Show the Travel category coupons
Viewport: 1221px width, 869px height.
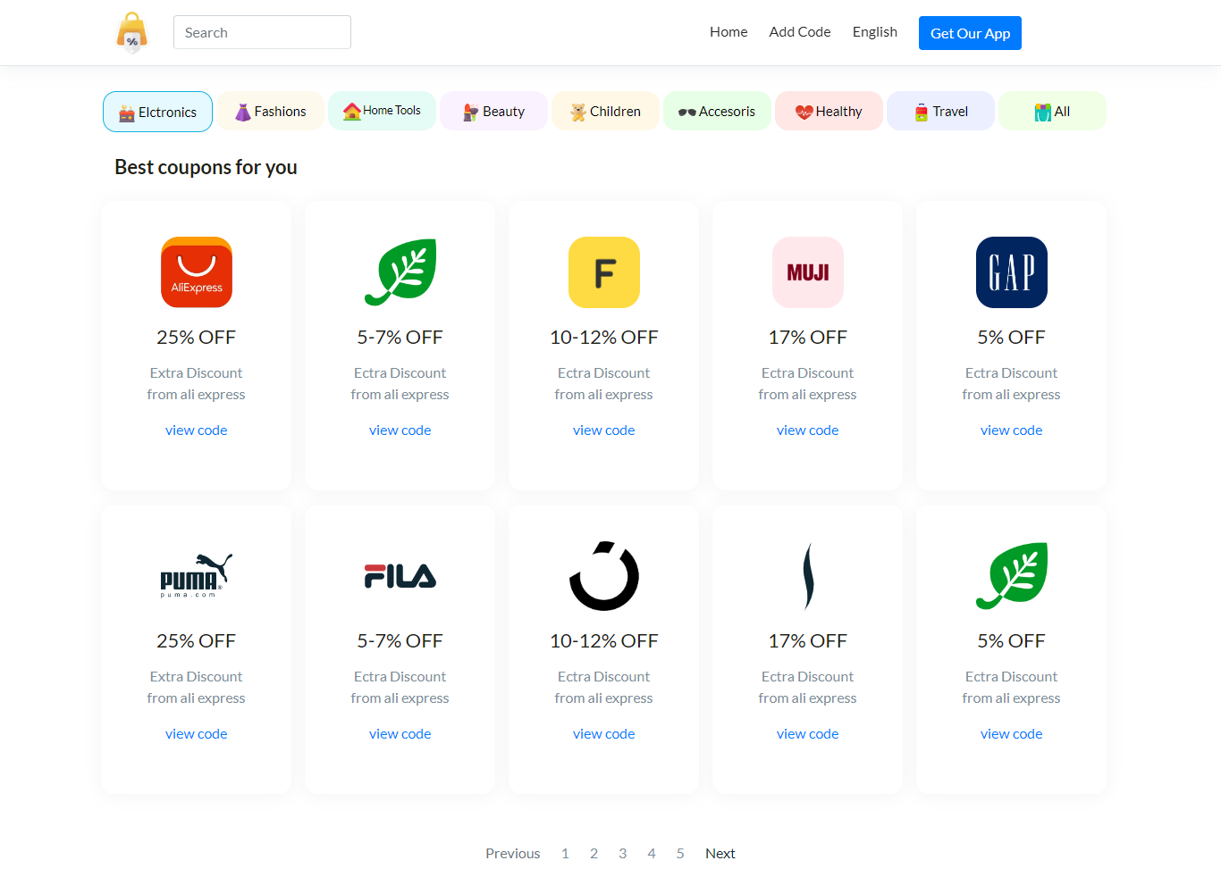(940, 112)
